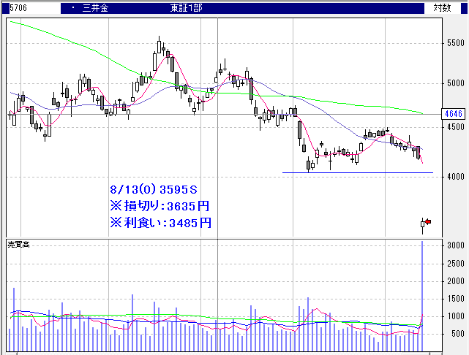Image resolution: width=469 pixels, height=355 pixels.
Task: Click the 利食い:3485円 take-profit note
Action: click(x=160, y=222)
